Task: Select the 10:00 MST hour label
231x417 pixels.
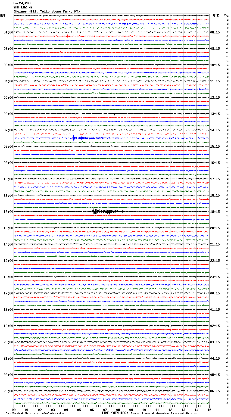Action: coord(8,179)
